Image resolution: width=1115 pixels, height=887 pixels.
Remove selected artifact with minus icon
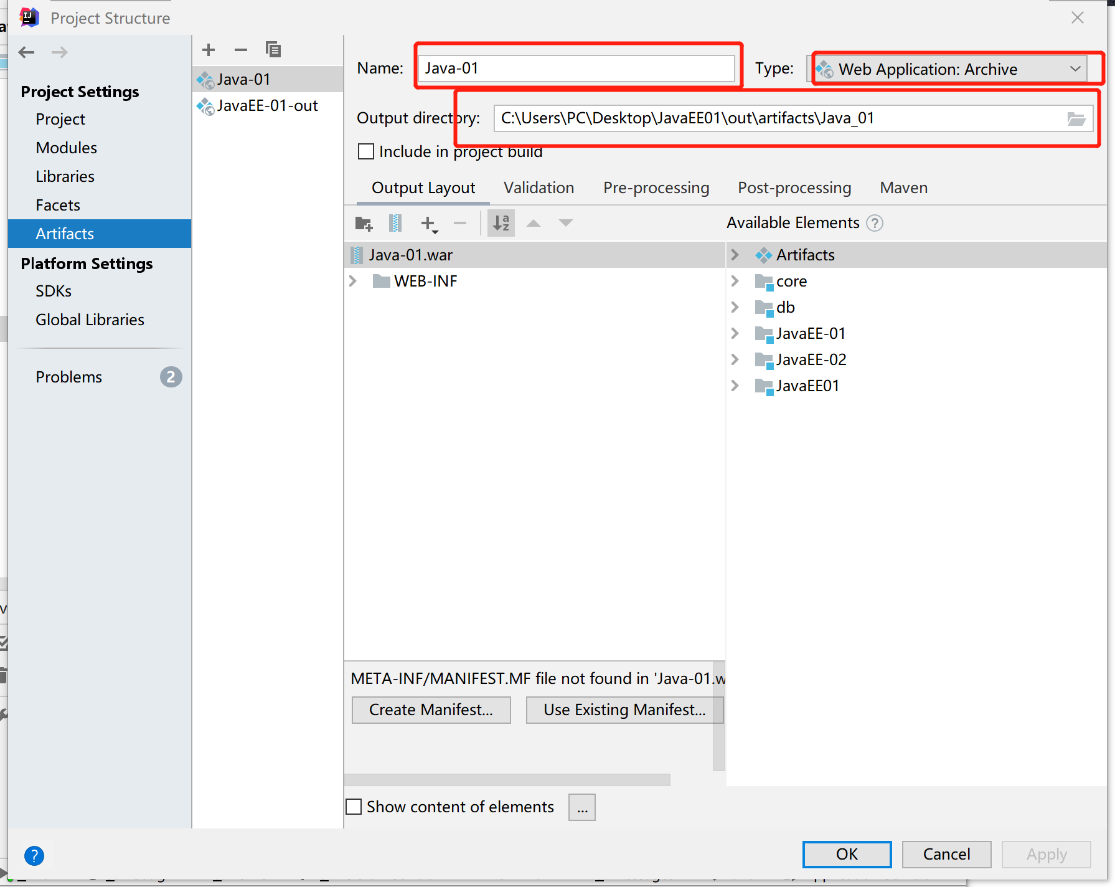tap(241, 50)
